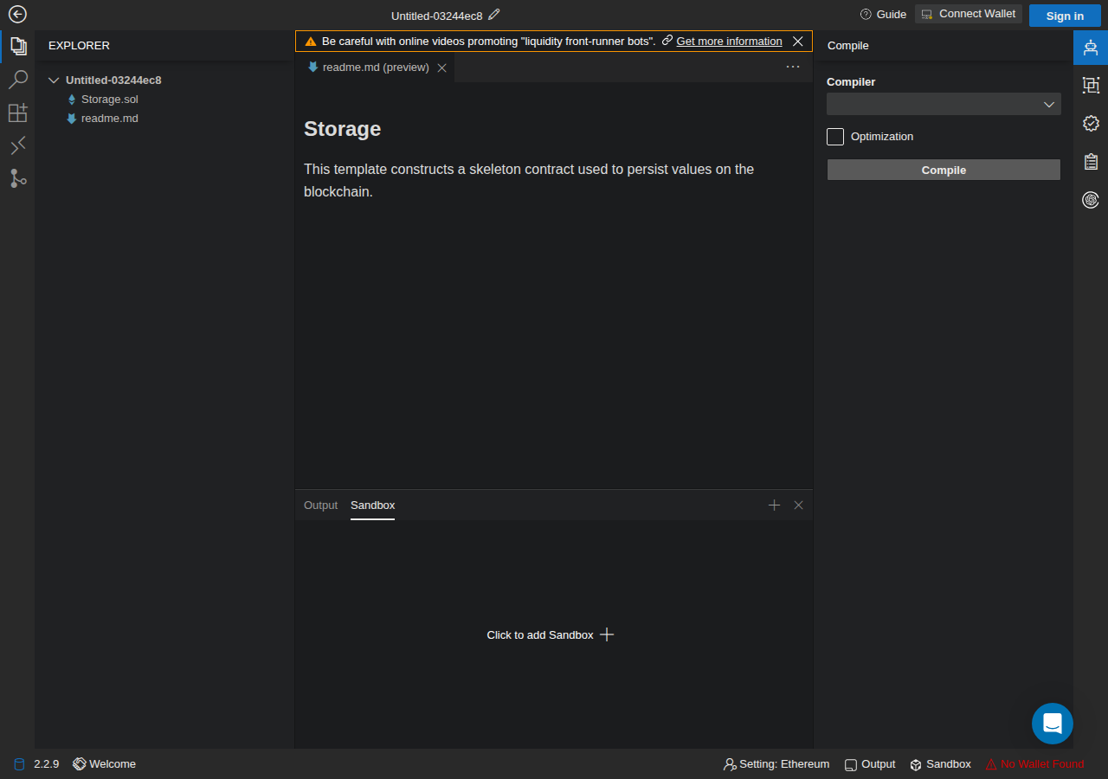
Task: Open the Explorer files icon in sidebar
Action: [x=17, y=46]
